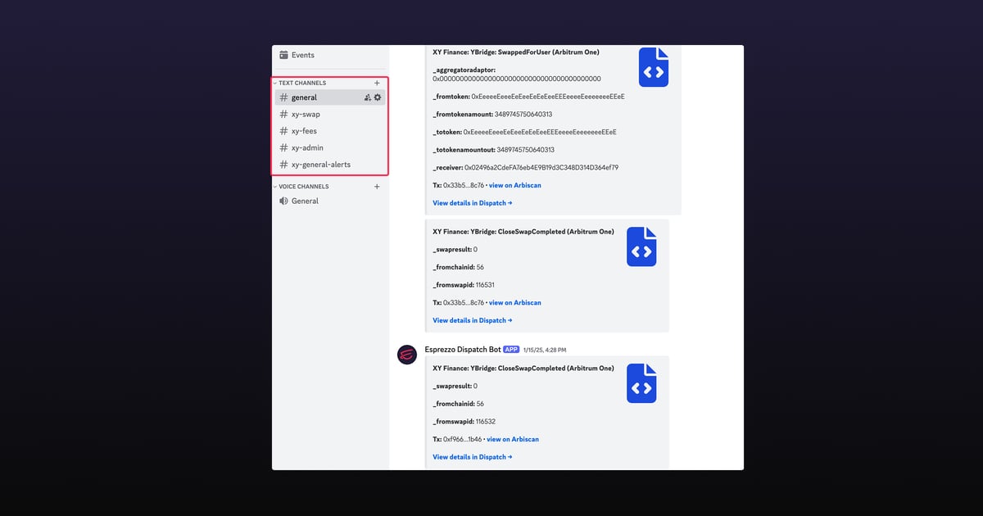Image resolution: width=983 pixels, height=516 pixels.
Task: Open view on Arbiscan link for swapid 116531
Action: click(515, 303)
